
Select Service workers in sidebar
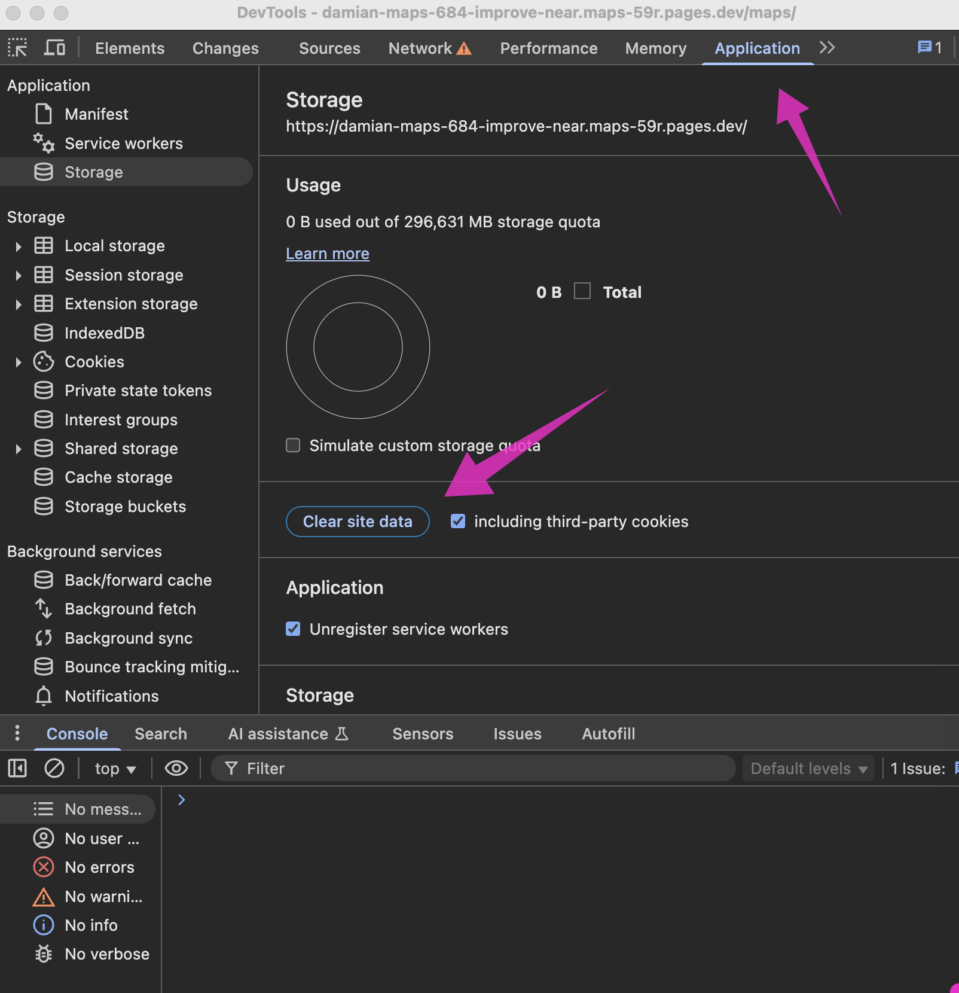click(123, 144)
